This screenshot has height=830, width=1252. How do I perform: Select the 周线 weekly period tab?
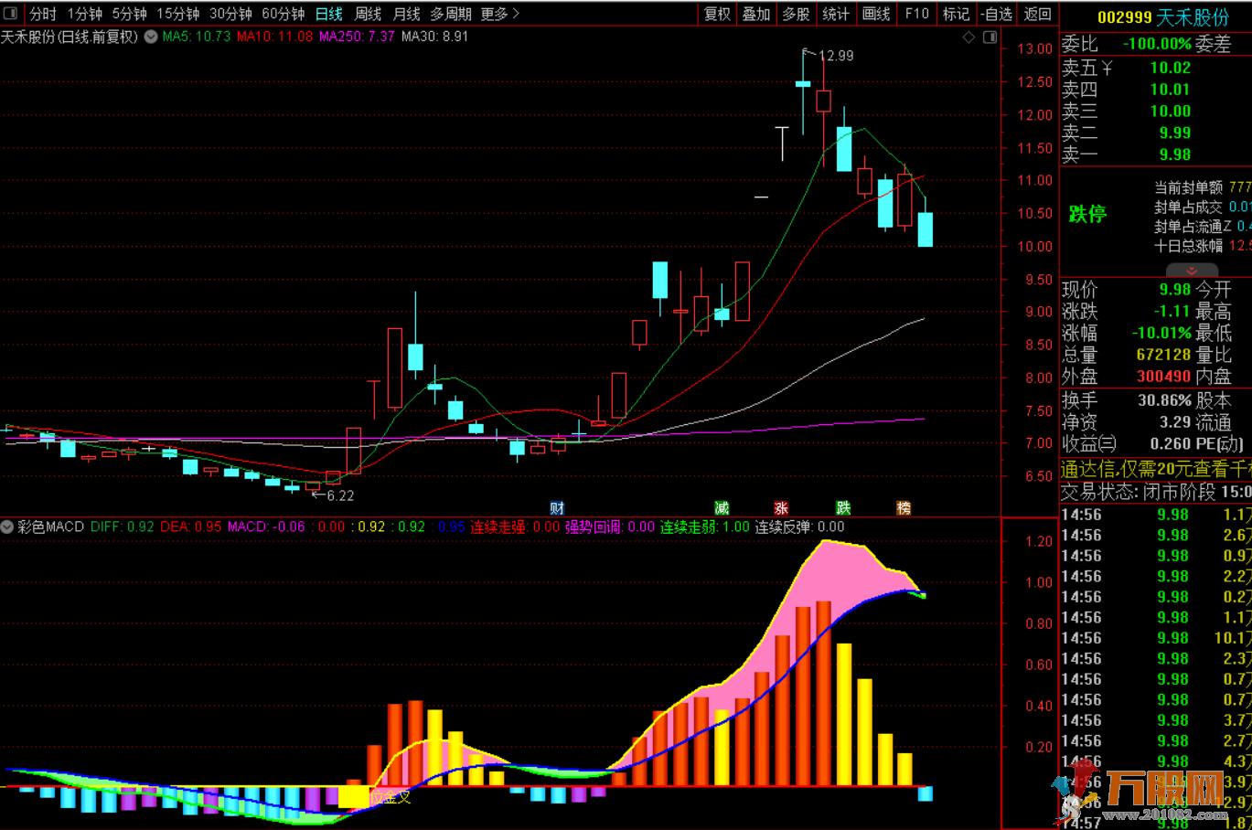point(368,14)
